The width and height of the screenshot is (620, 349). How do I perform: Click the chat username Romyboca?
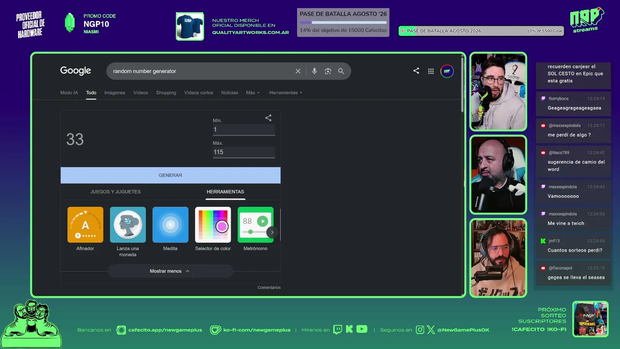558,98
